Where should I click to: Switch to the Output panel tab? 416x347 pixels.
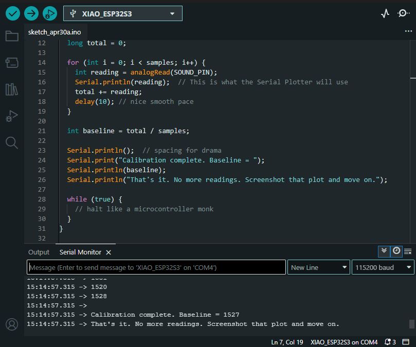pyautogui.click(x=39, y=252)
